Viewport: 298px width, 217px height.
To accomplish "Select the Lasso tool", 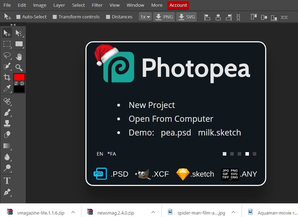I will 7,55.
